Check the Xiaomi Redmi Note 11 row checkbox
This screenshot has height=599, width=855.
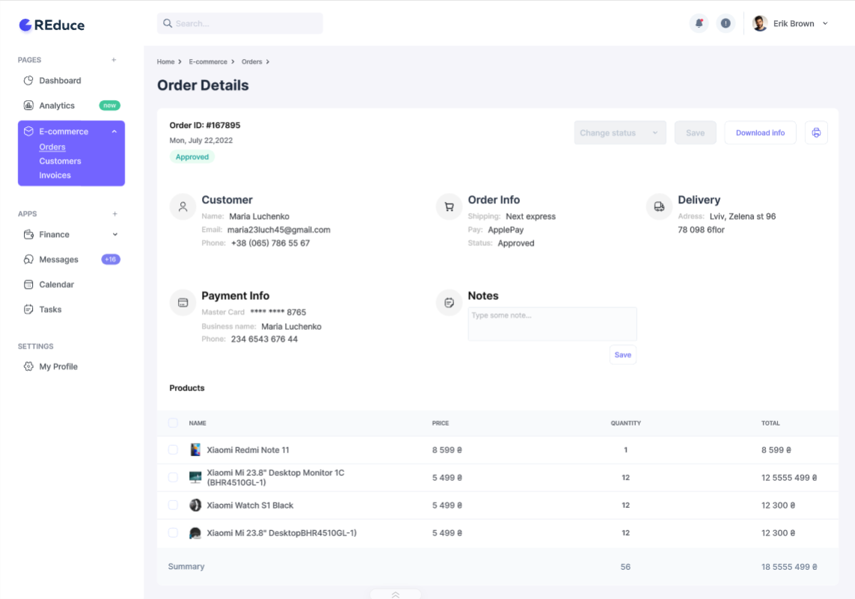pos(173,449)
